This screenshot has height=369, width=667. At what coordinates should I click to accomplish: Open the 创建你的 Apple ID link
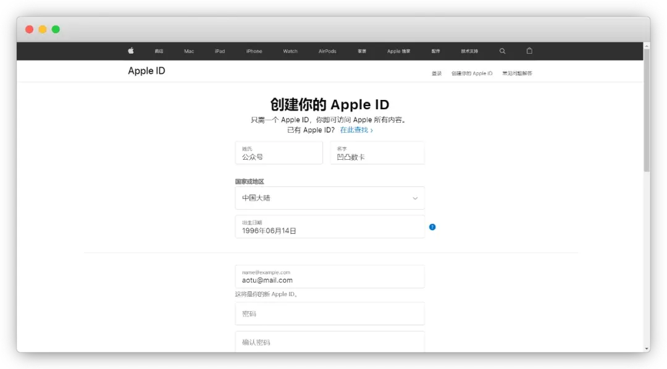coord(472,73)
